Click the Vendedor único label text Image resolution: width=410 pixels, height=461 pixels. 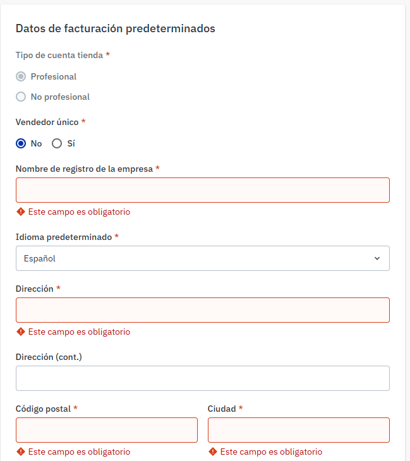(47, 122)
